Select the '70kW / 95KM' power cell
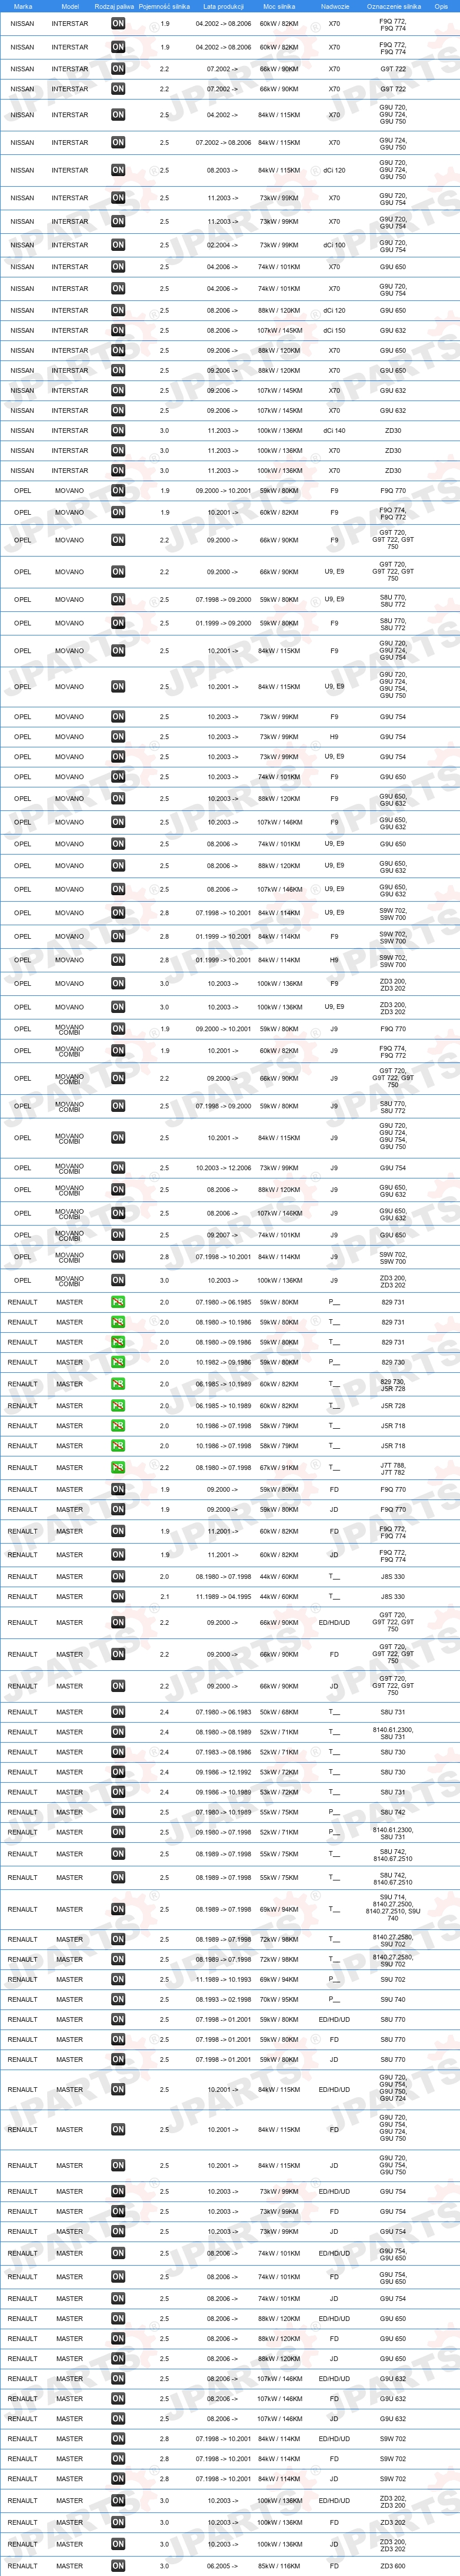This screenshot has height=2576, width=460. point(279,1999)
